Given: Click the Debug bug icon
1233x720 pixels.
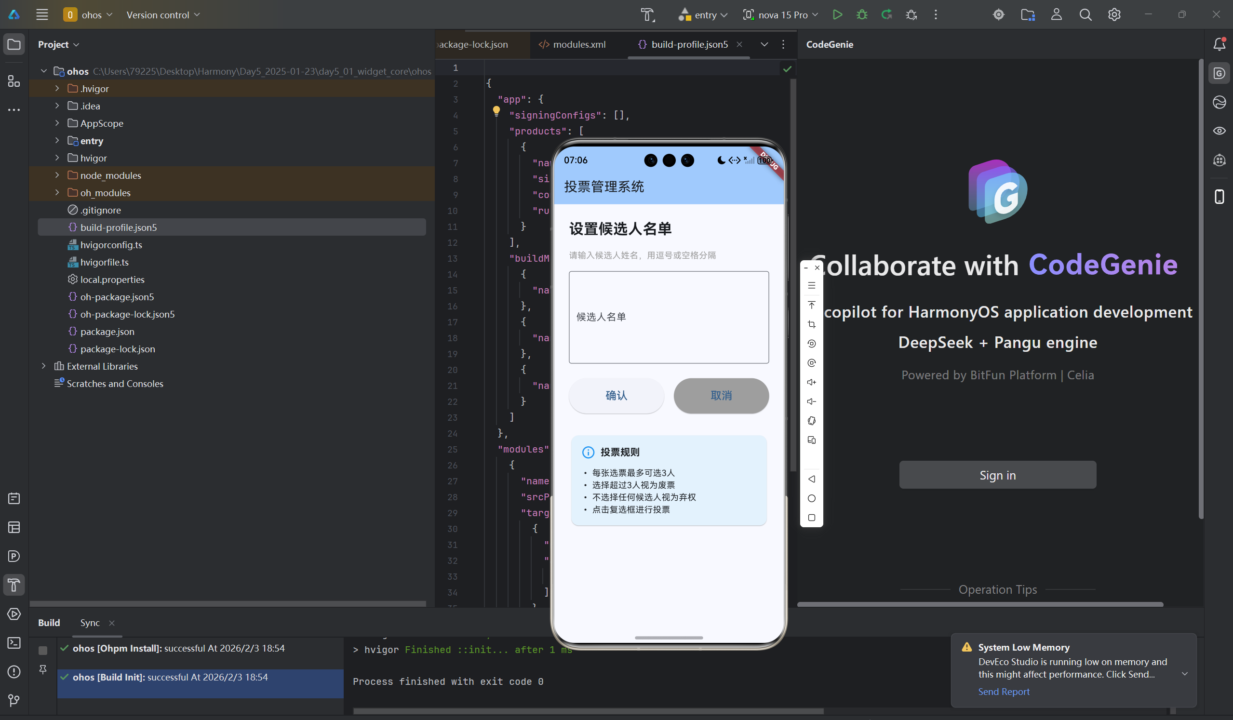Looking at the screenshot, I should click(x=862, y=14).
